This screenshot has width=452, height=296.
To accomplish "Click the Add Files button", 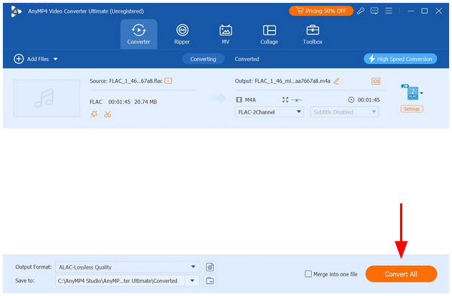I will 31,59.
